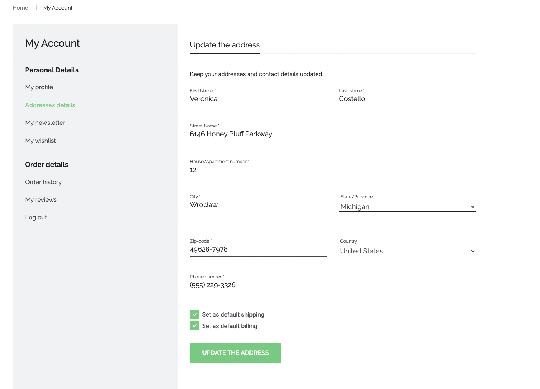Open the State/Province dropdown showing Michigan

coord(407,207)
